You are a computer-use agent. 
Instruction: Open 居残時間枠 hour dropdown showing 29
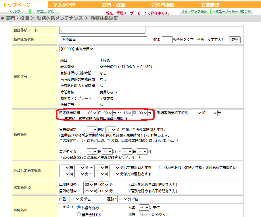pos(88,191)
